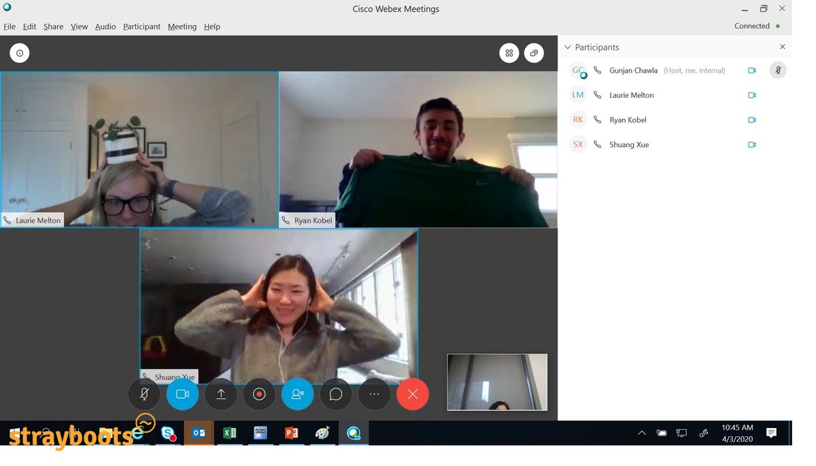Open Skype from the taskbar
This screenshot has height=466, width=816.
click(168, 433)
